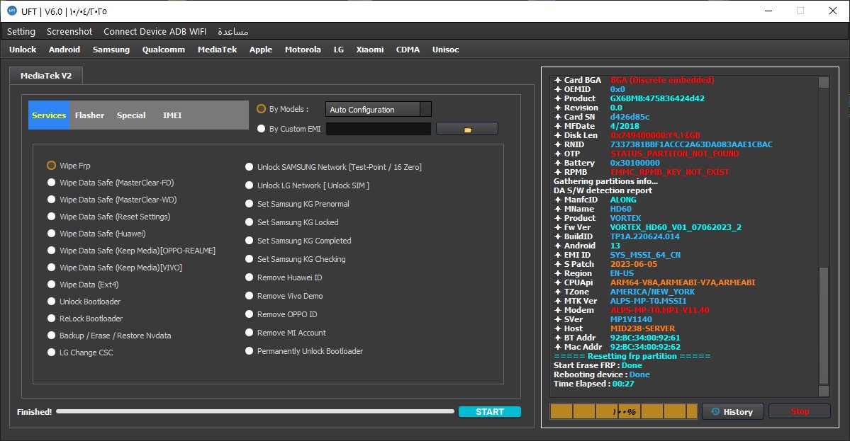The width and height of the screenshot is (850, 441).
Task: Open the Samsung brand menu
Action: click(111, 50)
